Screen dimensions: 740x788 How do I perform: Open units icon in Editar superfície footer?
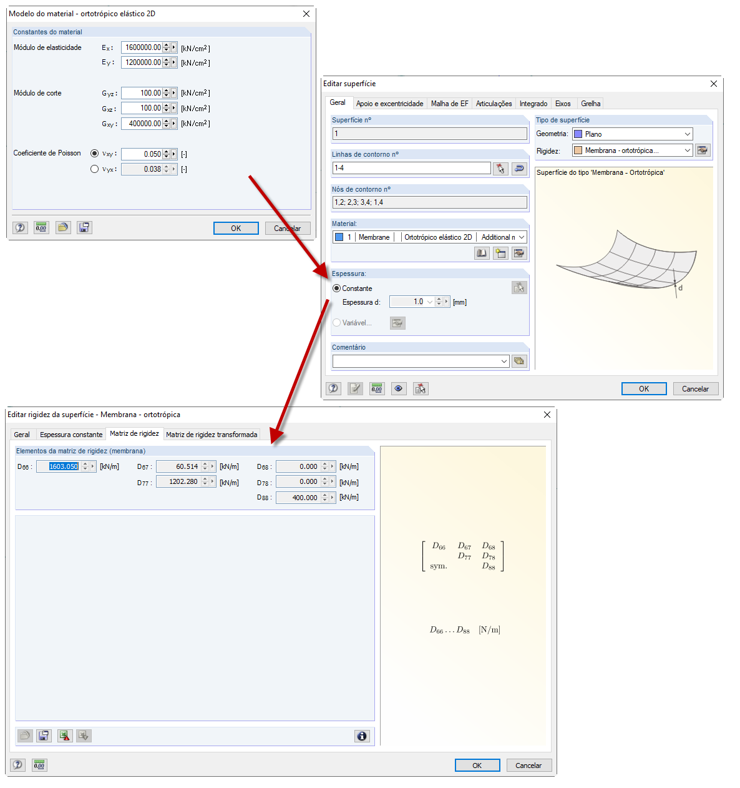(377, 388)
